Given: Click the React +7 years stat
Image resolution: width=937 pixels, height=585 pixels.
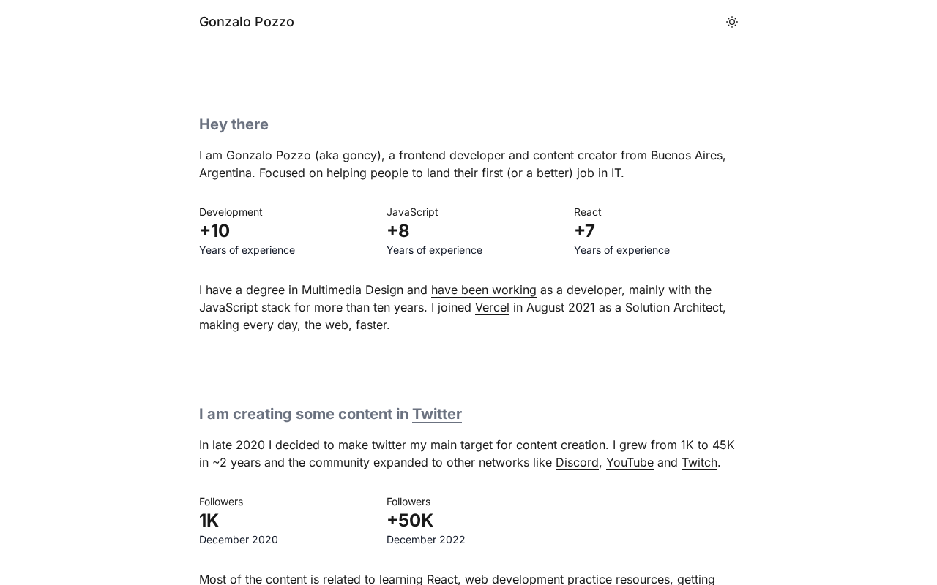Looking at the screenshot, I should pos(584,231).
